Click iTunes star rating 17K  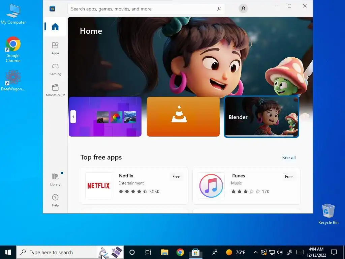coord(250,192)
